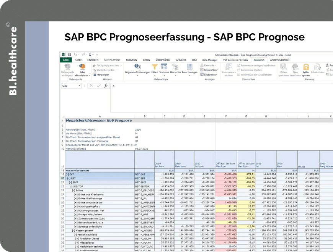Viewport: 333px width, 252px height.
Task: Click the formula bar confirm checkmark icon
Action: tap(98, 86)
